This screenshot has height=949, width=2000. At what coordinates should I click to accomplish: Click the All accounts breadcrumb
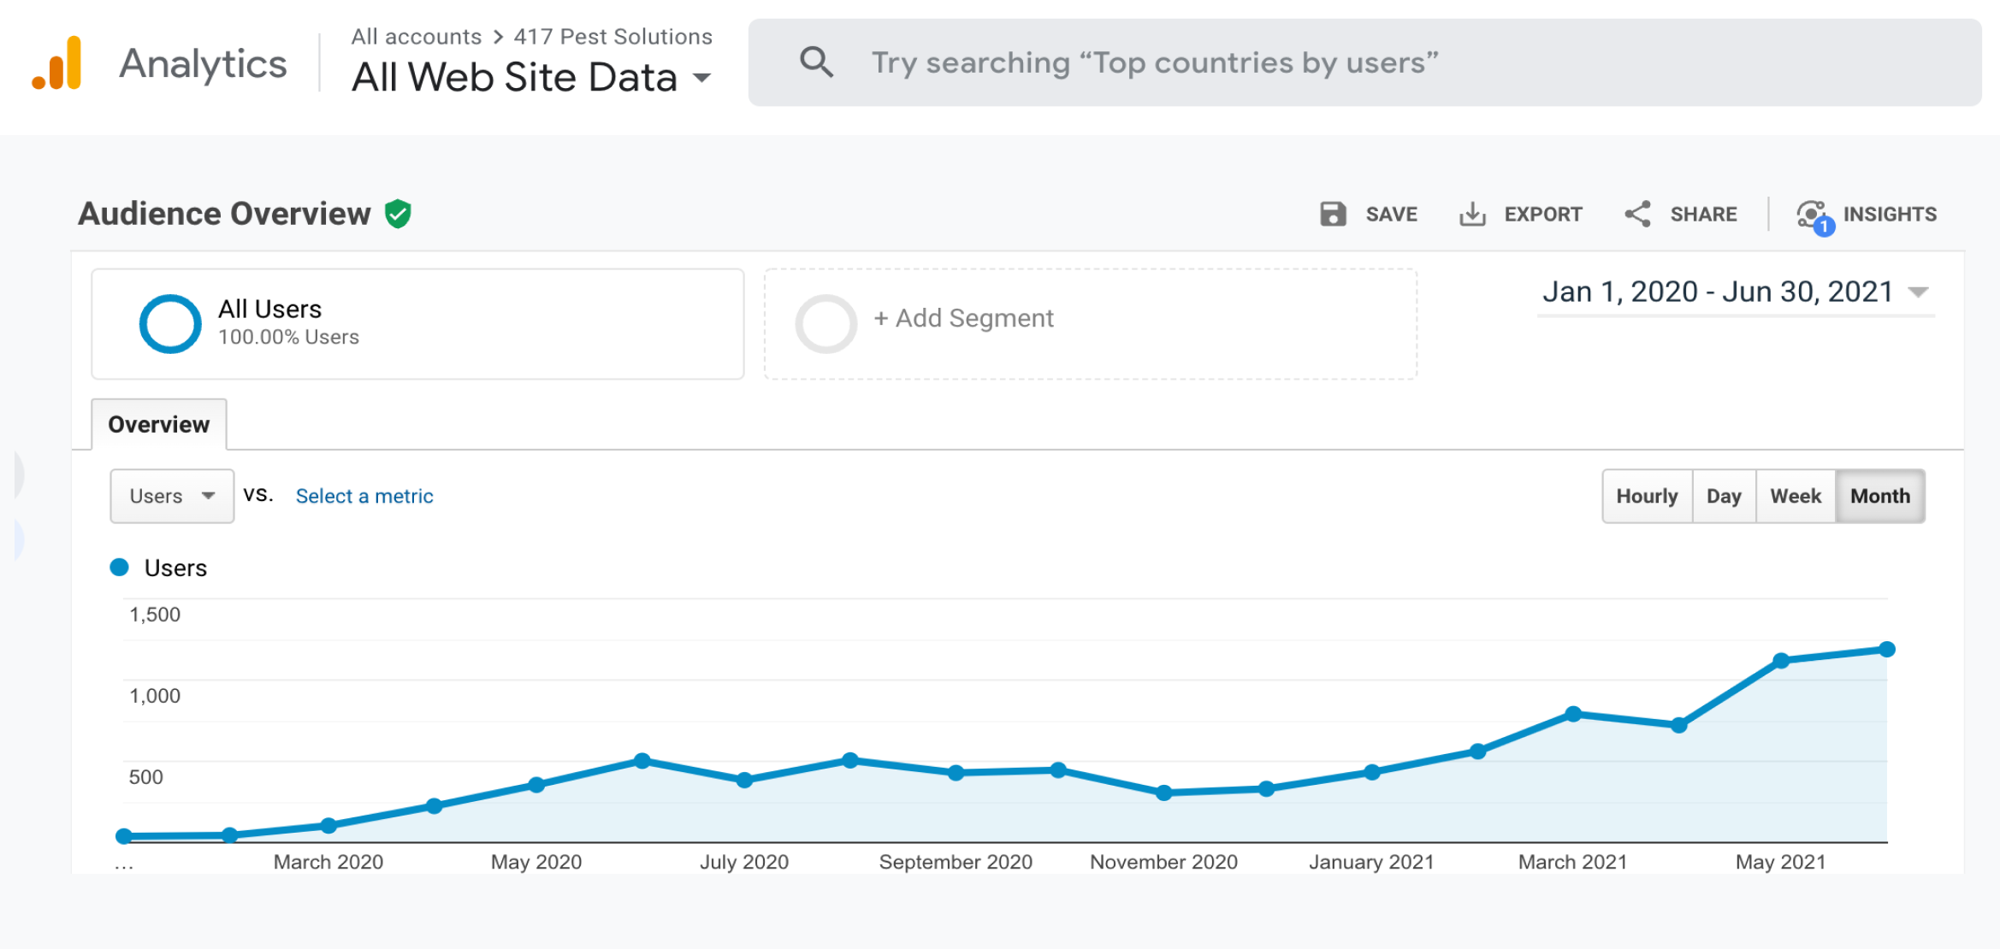[416, 37]
